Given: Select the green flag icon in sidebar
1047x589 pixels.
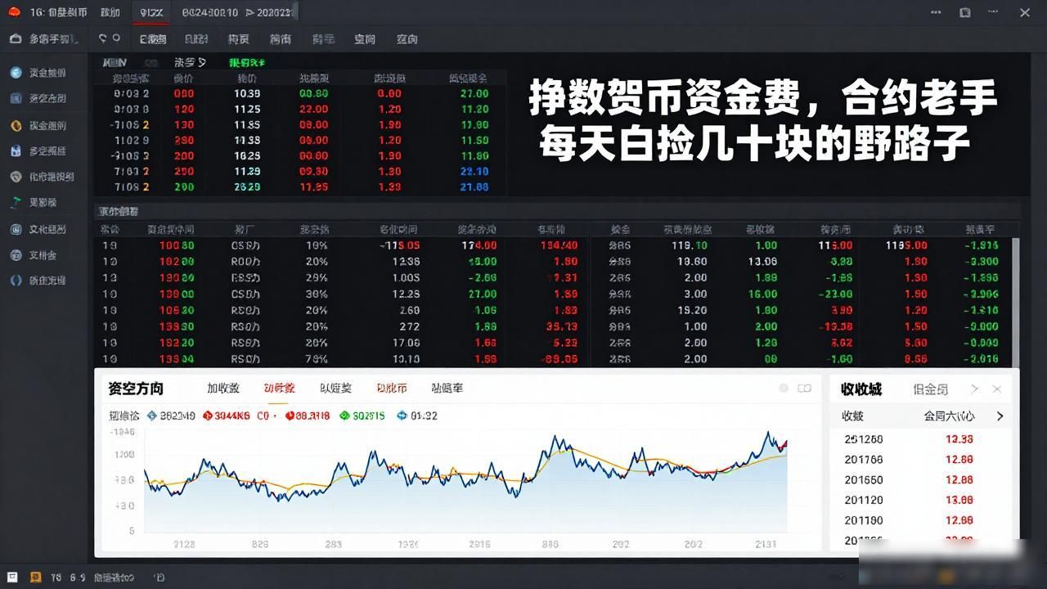Looking at the screenshot, I should coord(16,202).
